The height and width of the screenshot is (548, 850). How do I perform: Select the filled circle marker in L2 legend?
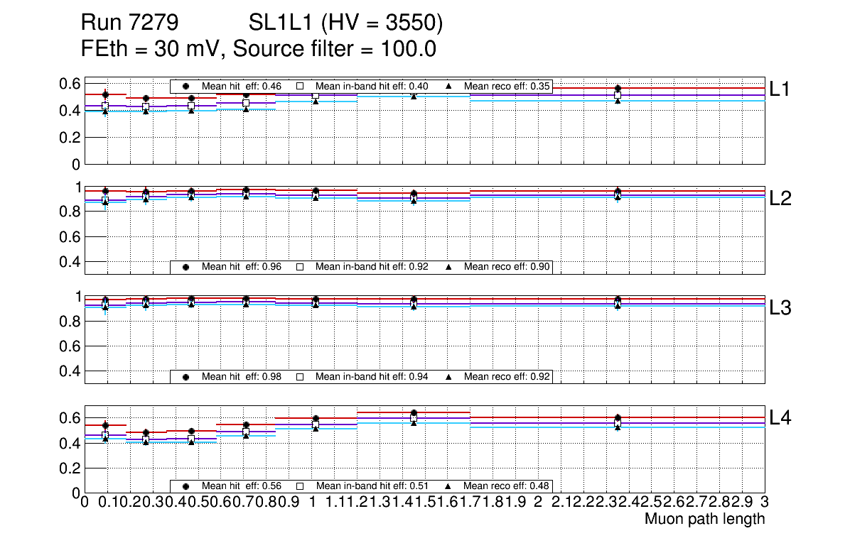(186, 267)
